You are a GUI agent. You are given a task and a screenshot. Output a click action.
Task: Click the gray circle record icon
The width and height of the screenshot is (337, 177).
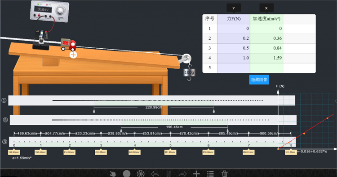click(127, 174)
